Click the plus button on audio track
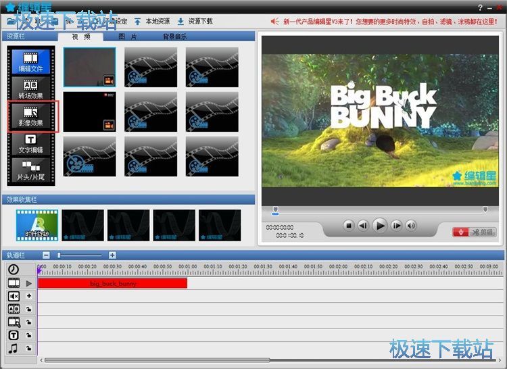Viewport: 507px width, 369px height. pyautogui.click(x=29, y=295)
